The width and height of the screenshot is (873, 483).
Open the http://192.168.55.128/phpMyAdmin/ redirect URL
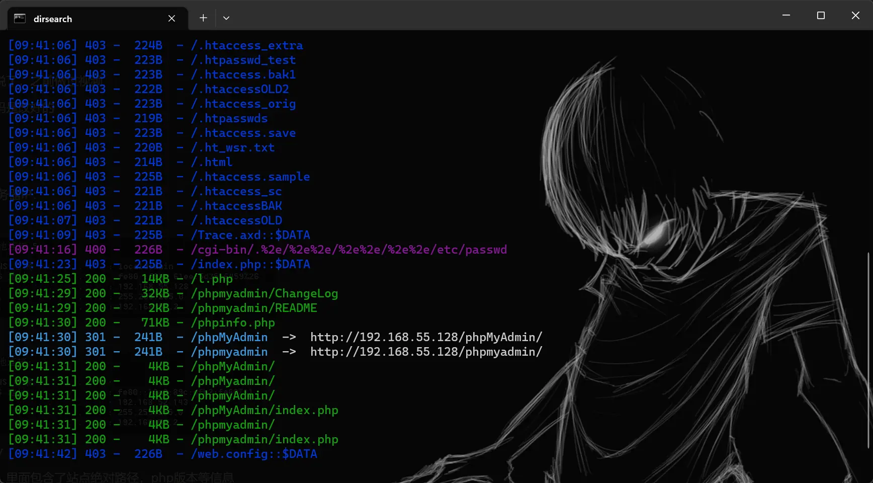coord(426,337)
